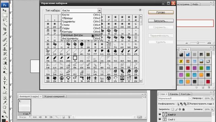
Task: Select the Brush tool
Action: tap(4, 44)
